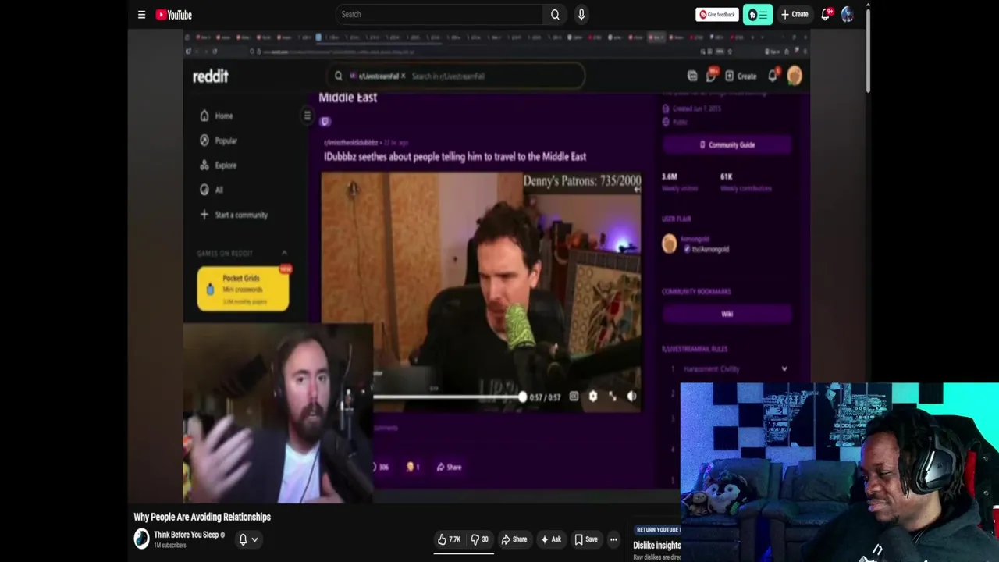Collapse the reddit sidebar with menu toggle
The width and height of the screenshot is (999, 562).
(307, 116)
